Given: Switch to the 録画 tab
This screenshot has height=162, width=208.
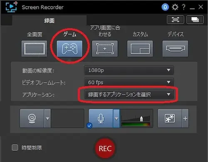Looking at the screenshot, I should pos(49,20).
